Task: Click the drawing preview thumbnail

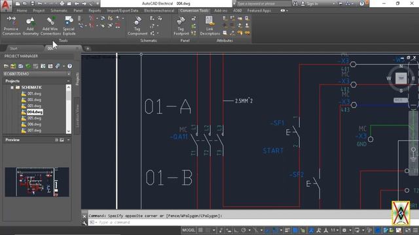Action: point(37,182)
